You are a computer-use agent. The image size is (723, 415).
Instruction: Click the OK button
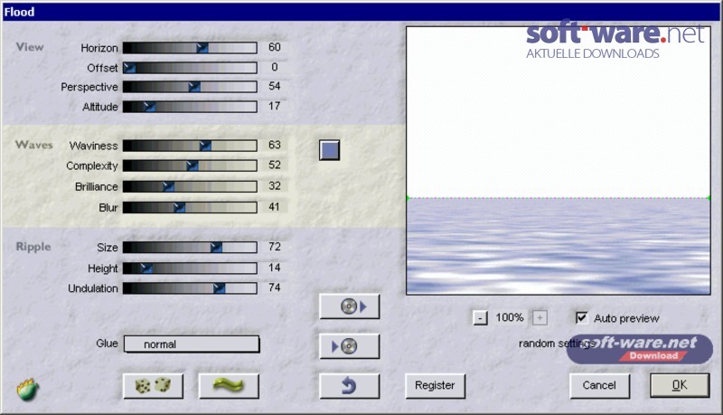[680, 385]
